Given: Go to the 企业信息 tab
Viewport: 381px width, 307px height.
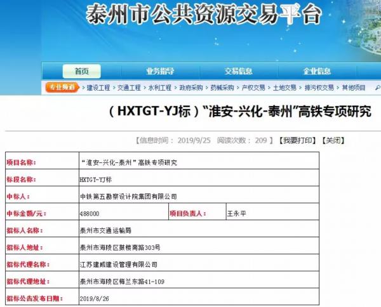Looking at the screenshot, I should (317, 71).
